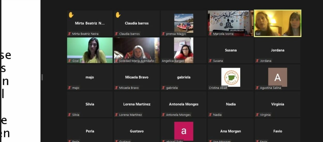This screenshot has height=142, width=323.
Task: Select the Ana Morgan participant tile
Action: point(231,130)
